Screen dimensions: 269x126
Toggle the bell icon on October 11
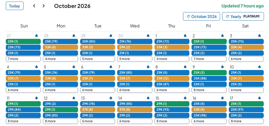coord(37,98)
